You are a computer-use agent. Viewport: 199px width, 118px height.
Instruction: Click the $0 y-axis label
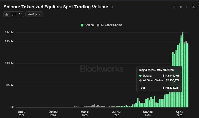(x=12, y=107)
